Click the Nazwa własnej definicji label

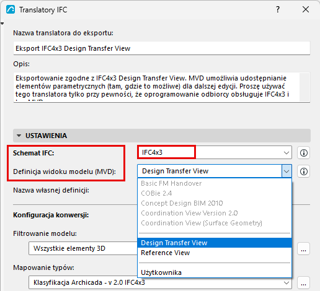click(51, 190)
